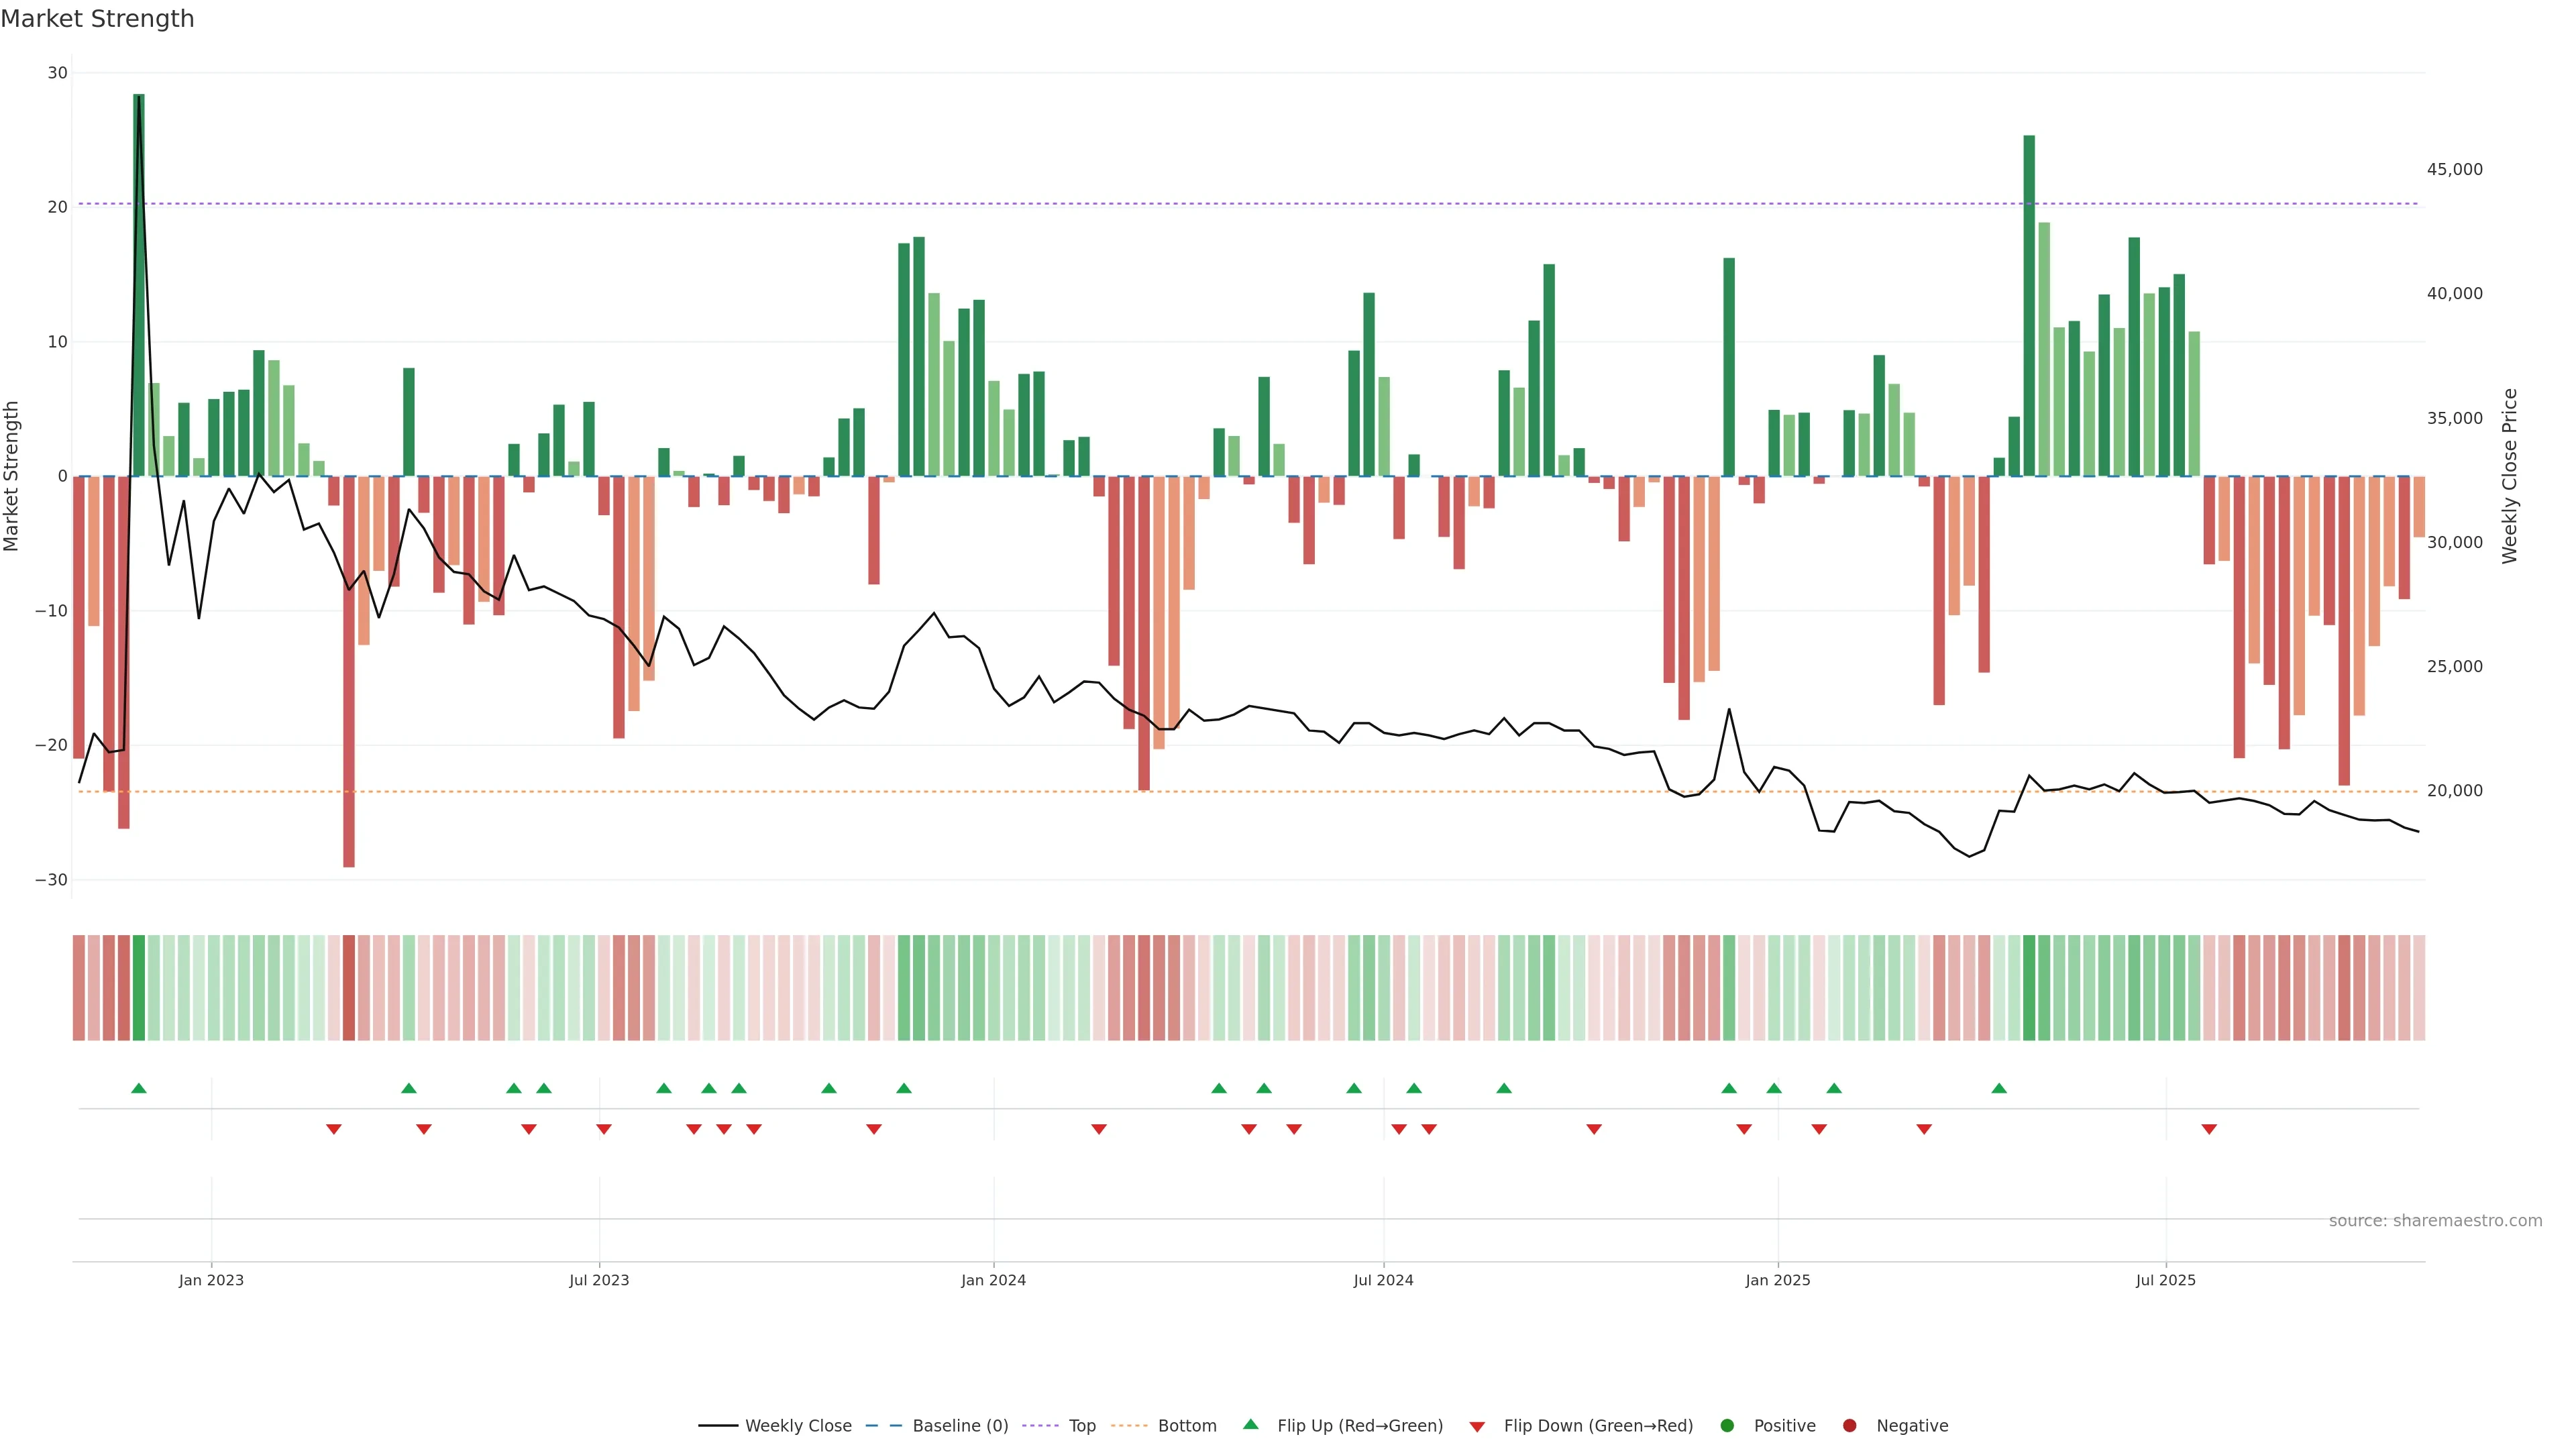Click the Positive green circle legend icon

1727,1425
